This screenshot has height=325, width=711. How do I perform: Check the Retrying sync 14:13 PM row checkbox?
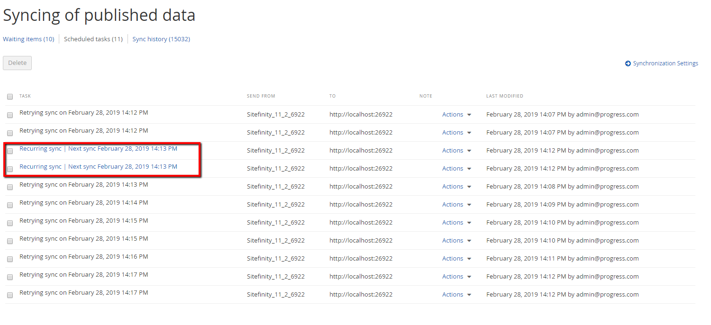pyautogui.click(x=10, y=187)
